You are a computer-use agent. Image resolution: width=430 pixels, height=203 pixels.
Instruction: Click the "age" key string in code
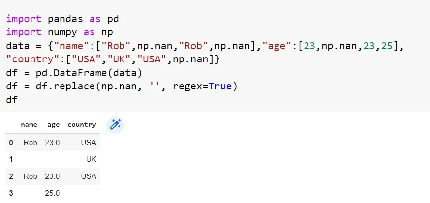point(277,46)
